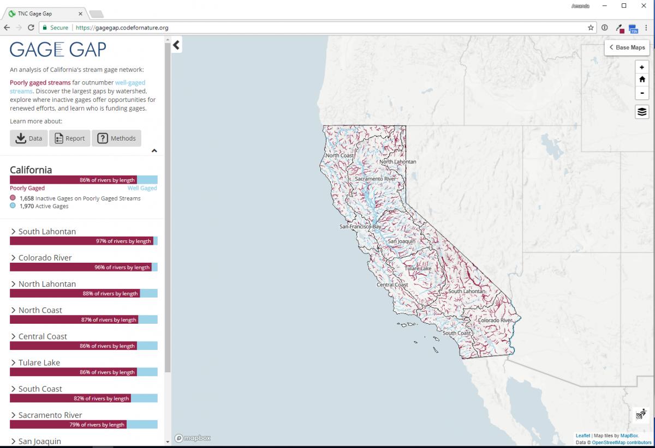This screenshot has height=448, width=655.
Task: Click the San Francisco Bay map label
Action: [x=360, y=226]
